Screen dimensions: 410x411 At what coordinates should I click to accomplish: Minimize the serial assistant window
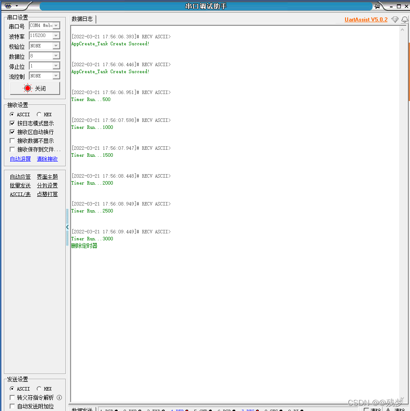[391, 6]
